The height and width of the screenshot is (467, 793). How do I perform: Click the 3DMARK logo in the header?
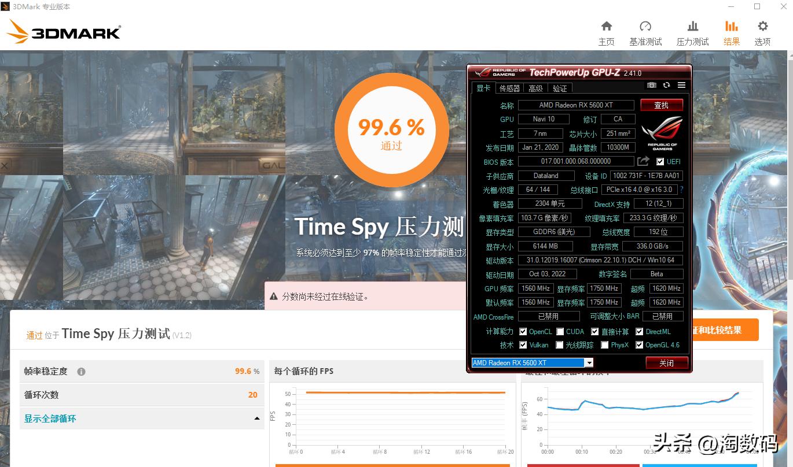[64, 32]
